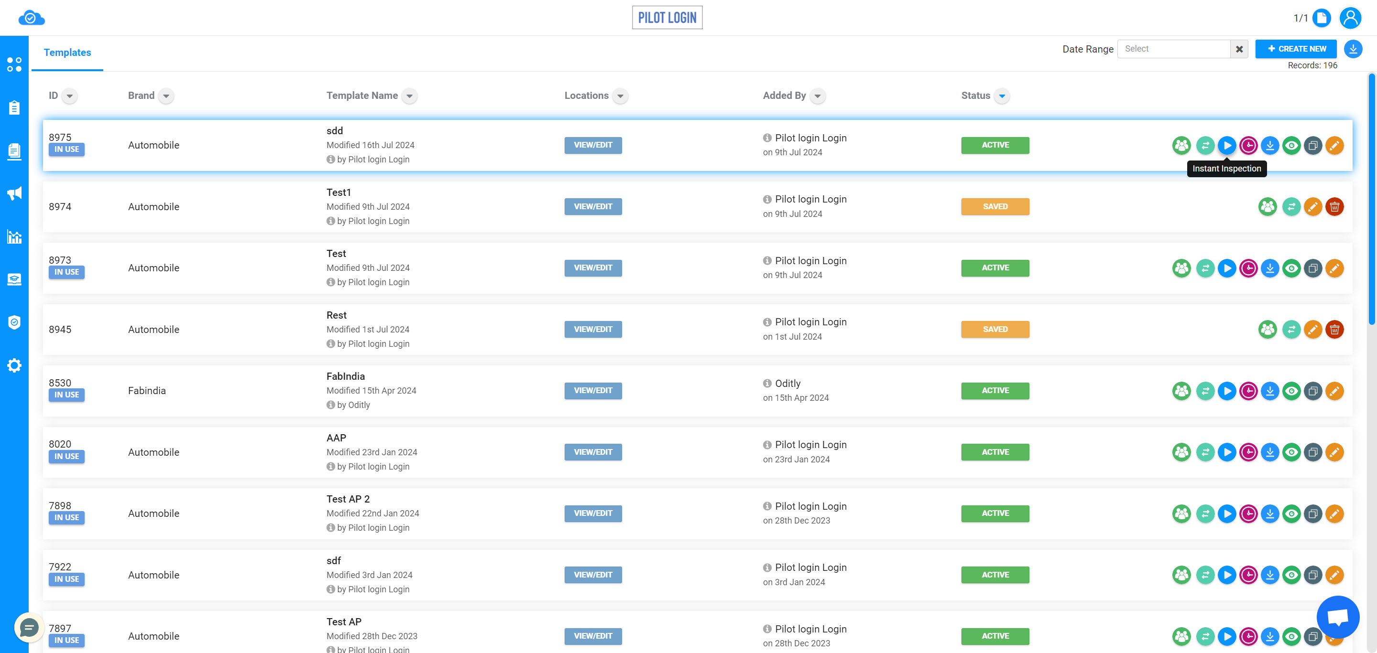Click the Instant Inspection icon for template 8975
1377x653 pixels.
(x=1227, y=145)
